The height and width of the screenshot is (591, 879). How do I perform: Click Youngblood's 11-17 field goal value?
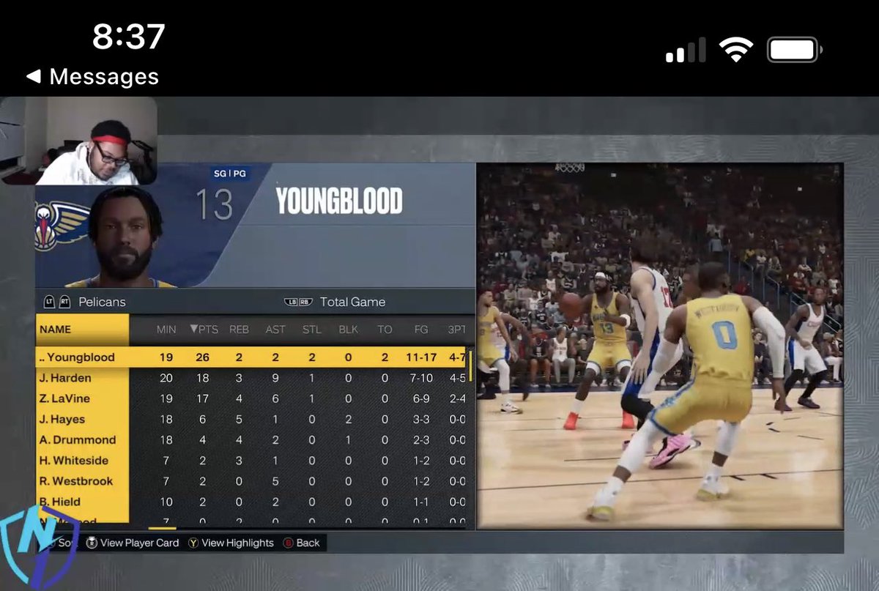tap(421, 357)
